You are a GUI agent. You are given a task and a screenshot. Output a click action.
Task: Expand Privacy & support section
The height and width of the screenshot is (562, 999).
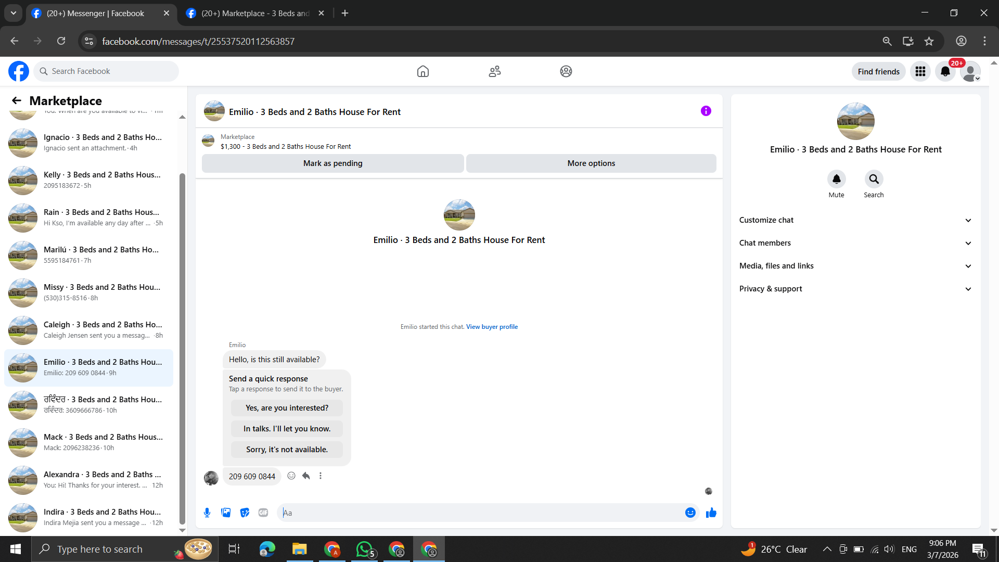[x=855, y=289]
